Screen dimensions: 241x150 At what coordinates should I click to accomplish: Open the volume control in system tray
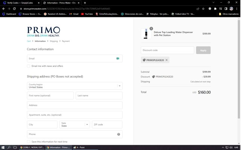pos(231,147)
